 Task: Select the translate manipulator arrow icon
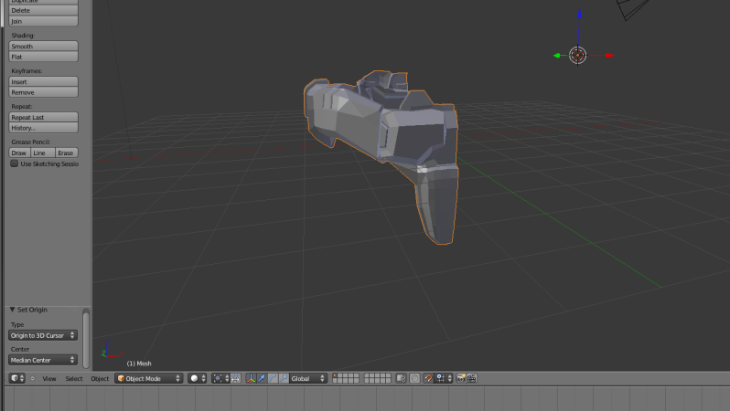click(x=262, y=378)
